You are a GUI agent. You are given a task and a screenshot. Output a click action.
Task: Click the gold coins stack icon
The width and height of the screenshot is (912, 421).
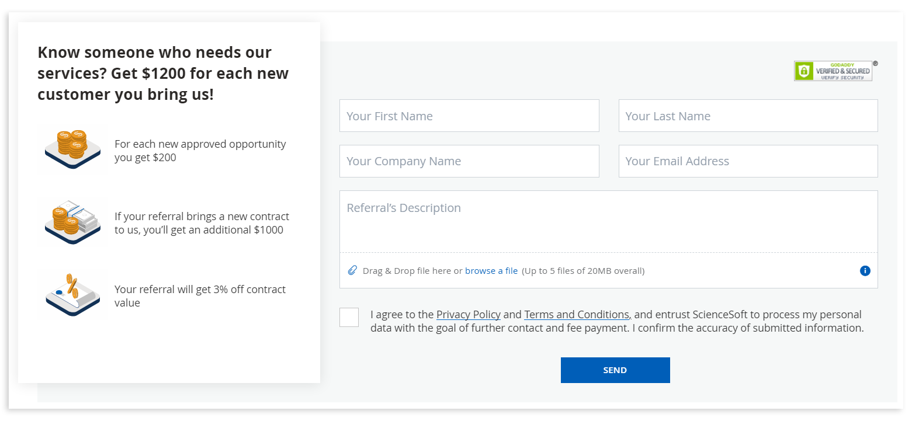(x=72, y=148)
